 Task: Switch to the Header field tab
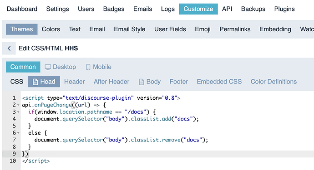[75, 82]
